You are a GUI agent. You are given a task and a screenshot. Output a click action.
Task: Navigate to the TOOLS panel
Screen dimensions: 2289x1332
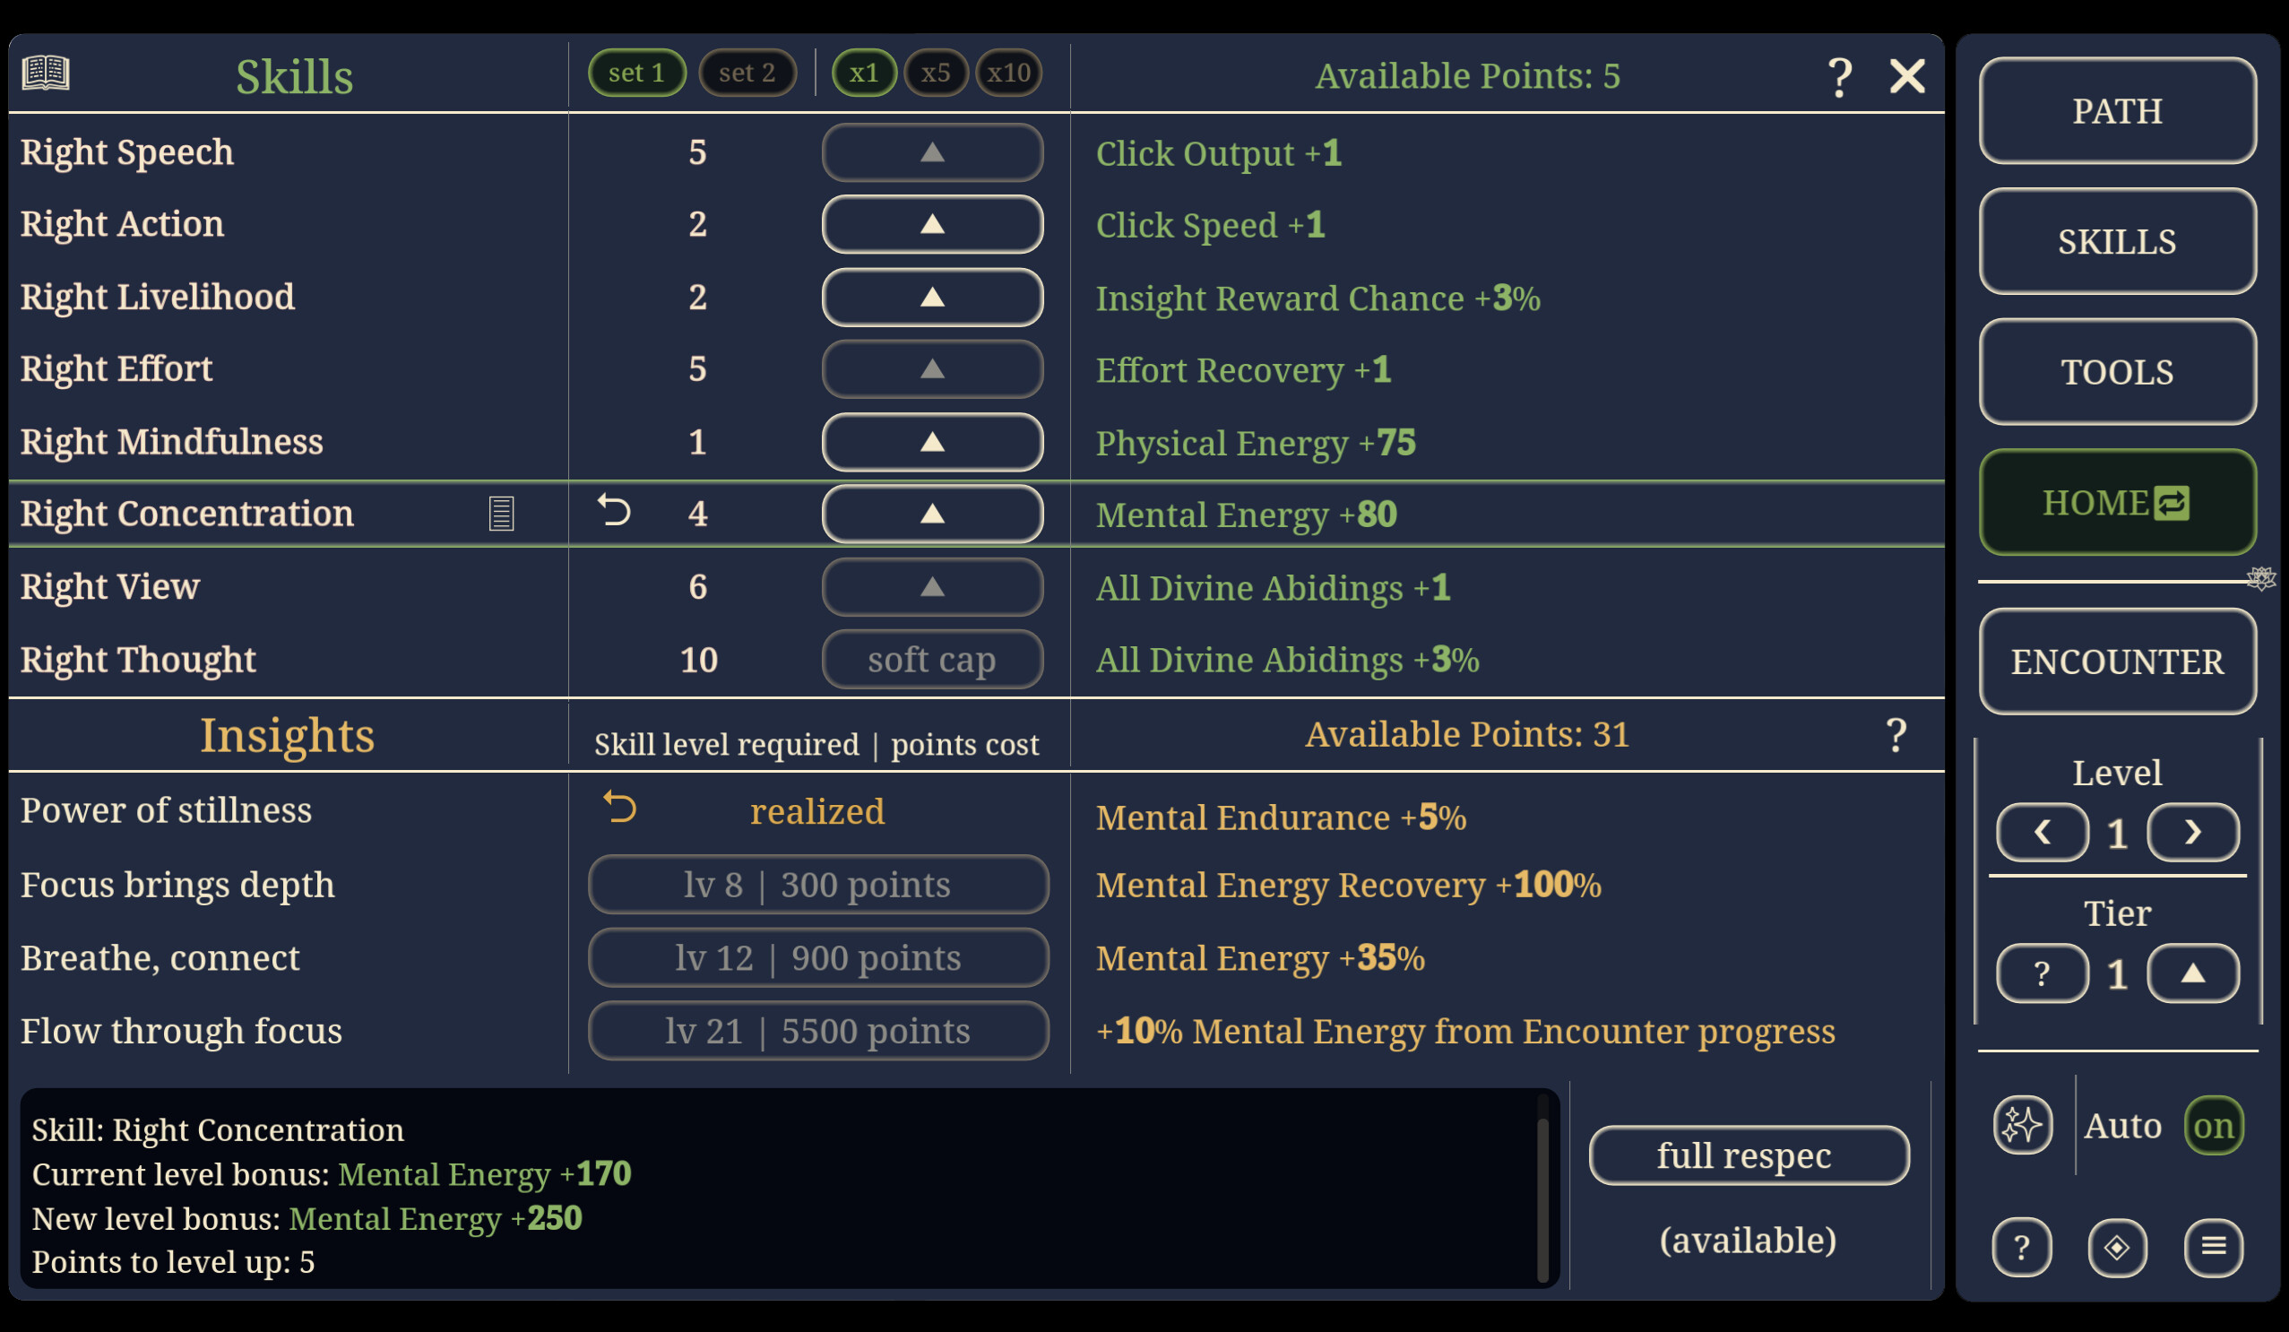pyautogui.click(x=2117, y=372)
